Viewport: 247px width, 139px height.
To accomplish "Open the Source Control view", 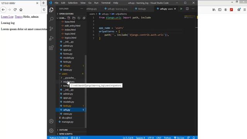I will (51, 29).
